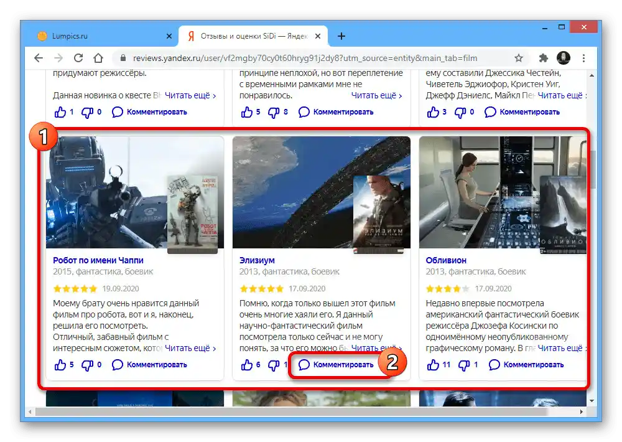Open the Элизиум movie poster thumbnail
The width and height of the screenshot is (622, 442).
pyautogui.click(x=379, y=214)
